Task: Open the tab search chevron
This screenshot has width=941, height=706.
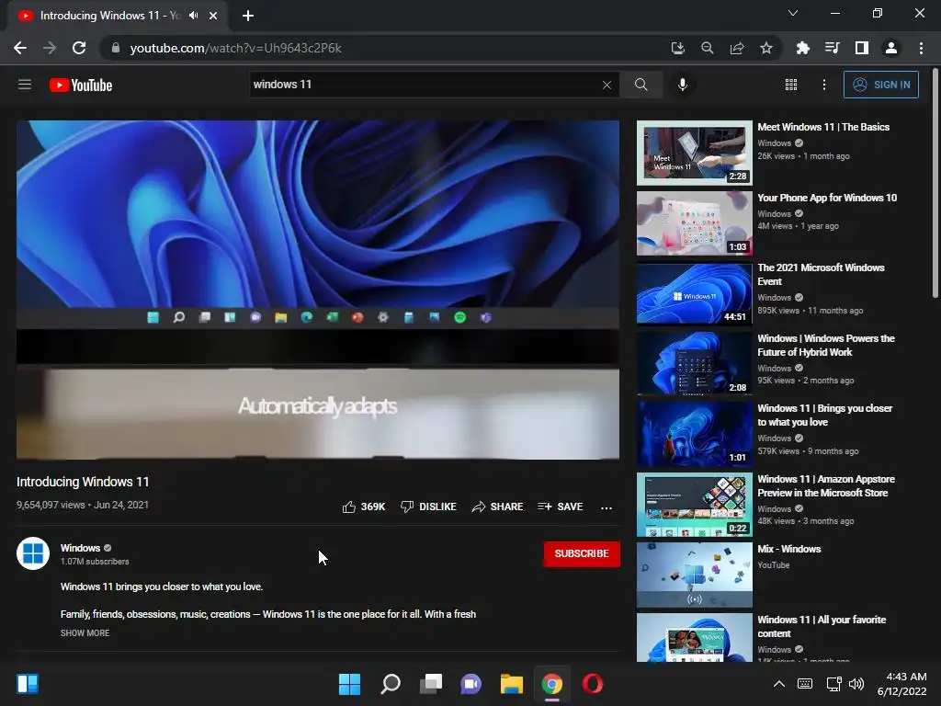Action: pos(793,13)
